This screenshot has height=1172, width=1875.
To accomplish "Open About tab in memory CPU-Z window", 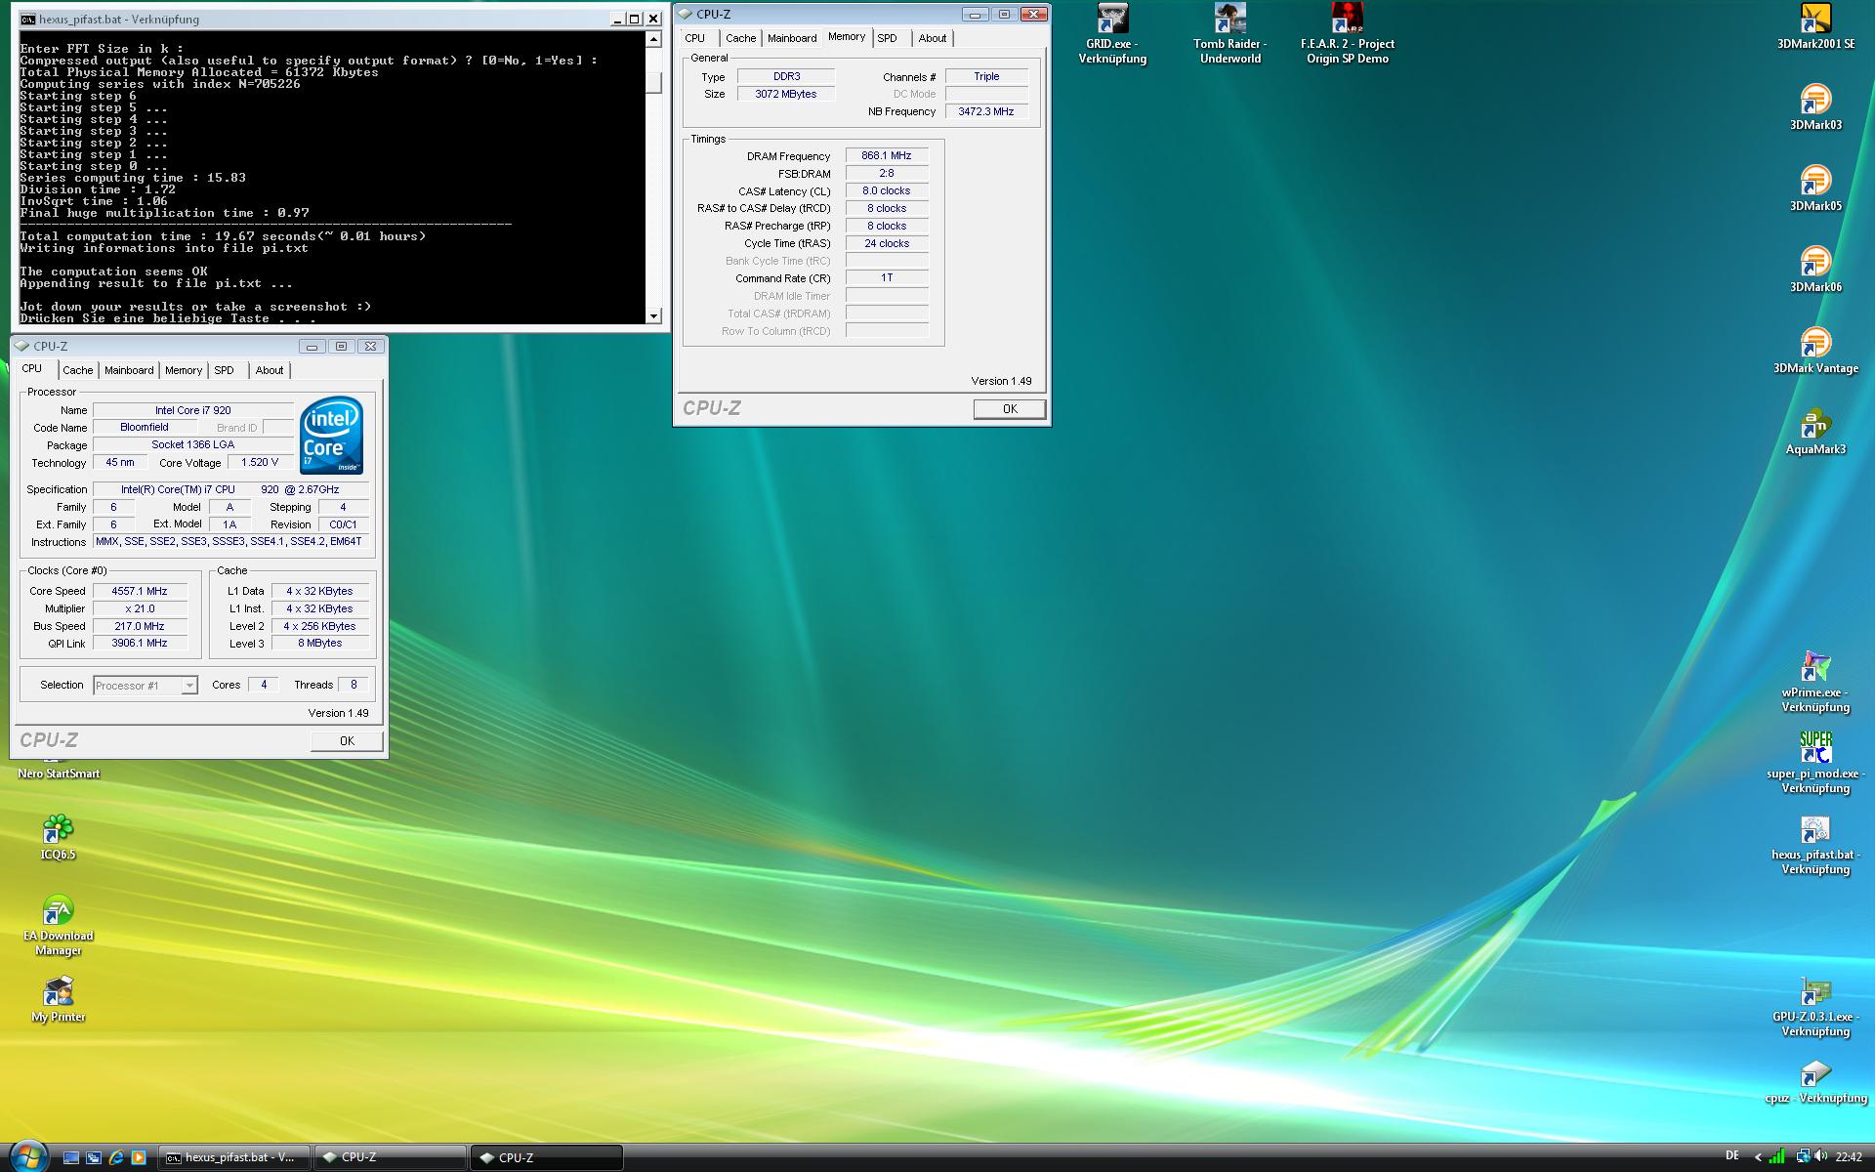I will tap(933, 38).
